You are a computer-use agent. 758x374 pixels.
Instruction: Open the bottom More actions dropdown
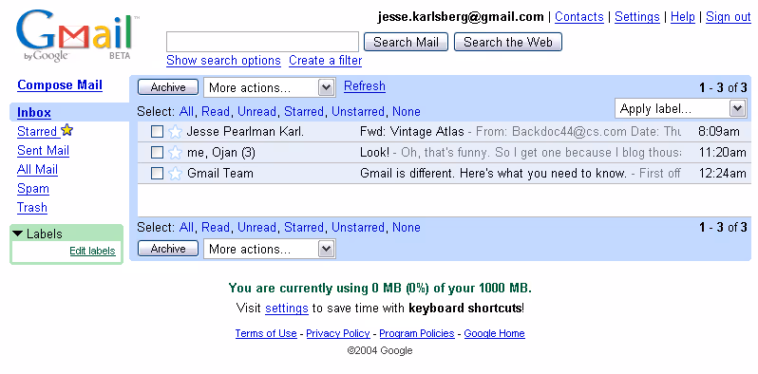(x=269, y=249)
